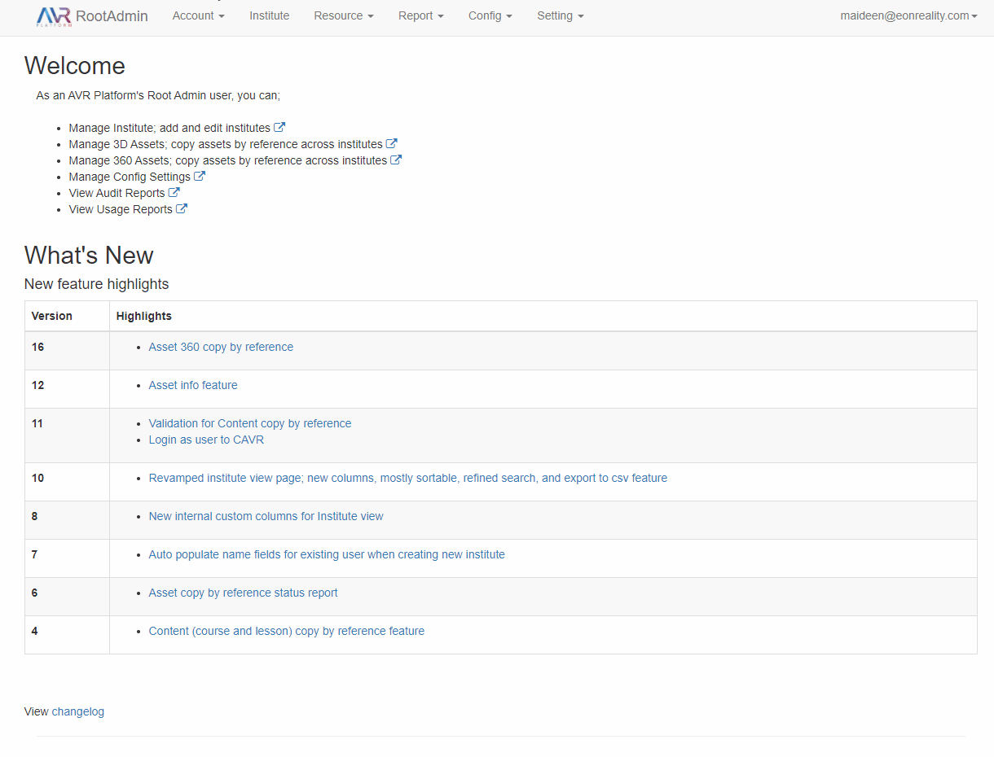
Task: Open the external link icon beside View Usage Reports
Action: (182, 208)
